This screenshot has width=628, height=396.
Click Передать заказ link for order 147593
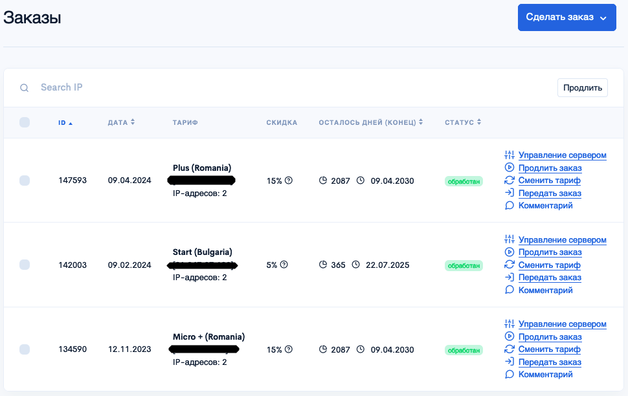point(550,193)
